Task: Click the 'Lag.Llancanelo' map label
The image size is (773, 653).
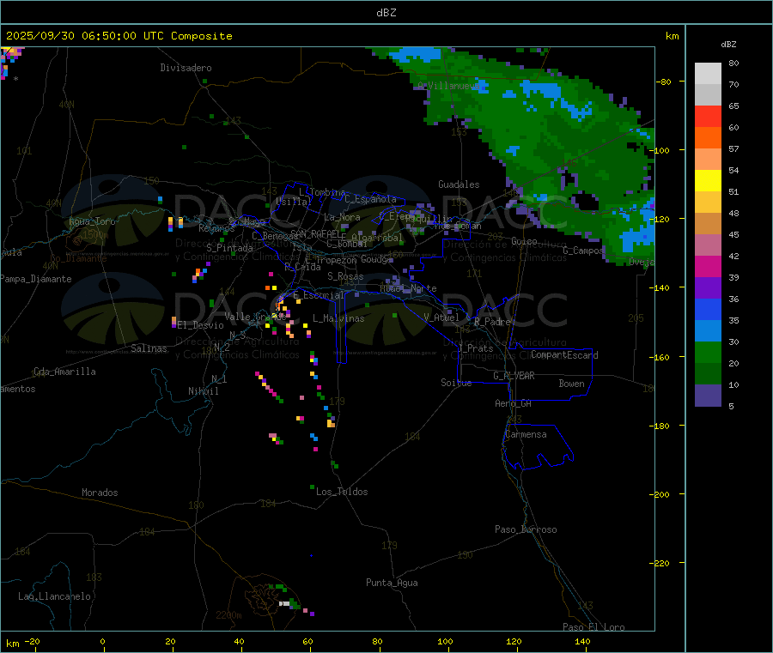Action: point(54,597)
